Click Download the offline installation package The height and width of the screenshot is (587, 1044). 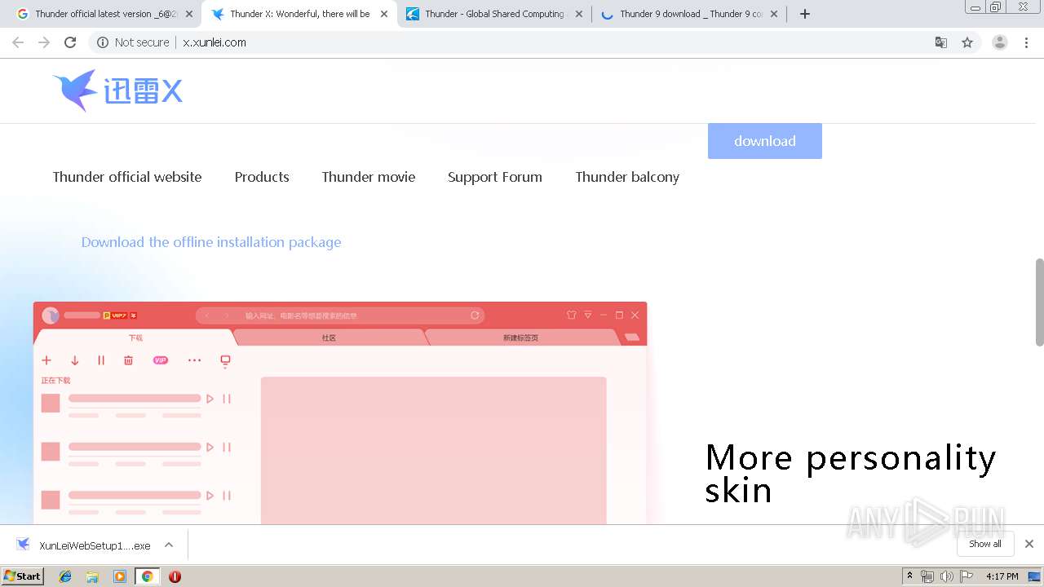[x=211, y=242]
